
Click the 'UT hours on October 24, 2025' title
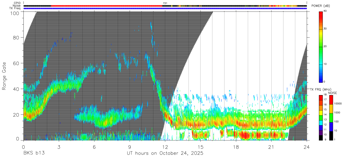165,154
